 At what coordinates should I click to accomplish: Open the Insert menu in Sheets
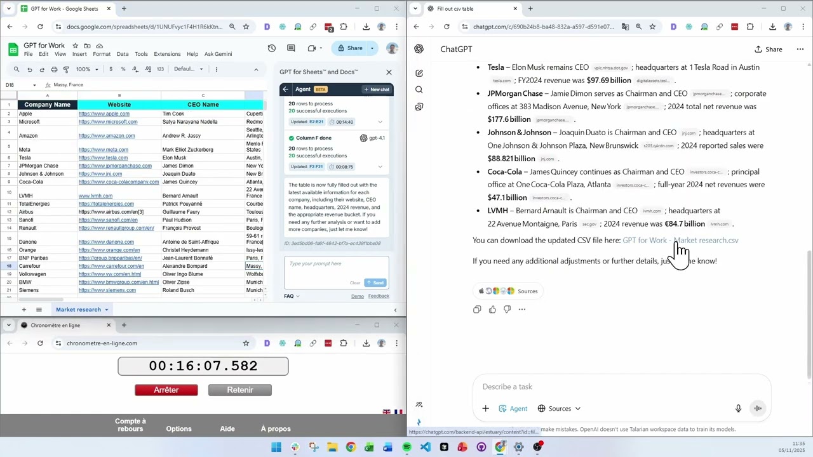coord(79,54)
